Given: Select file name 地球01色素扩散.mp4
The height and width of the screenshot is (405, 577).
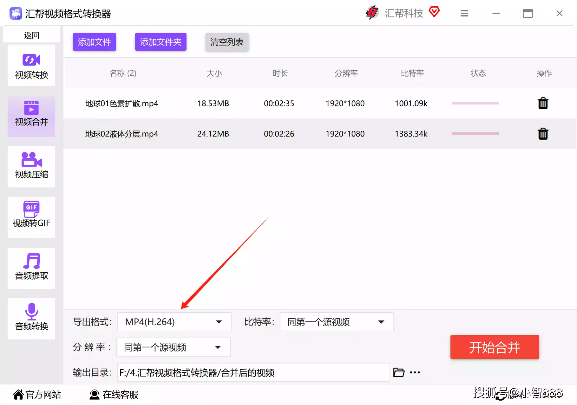Looking at the screenshot, I should pos(122,104).
